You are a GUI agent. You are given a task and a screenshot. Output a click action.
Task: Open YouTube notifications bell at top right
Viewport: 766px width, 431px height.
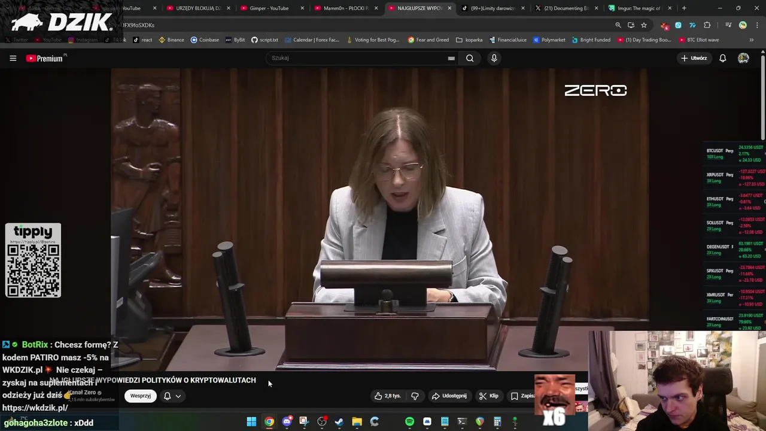tap(723, 58)
